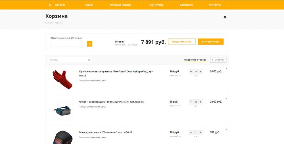The image size is (284, 144).
Task: Click the Очистить cart button
Action: tap(218, 60)
